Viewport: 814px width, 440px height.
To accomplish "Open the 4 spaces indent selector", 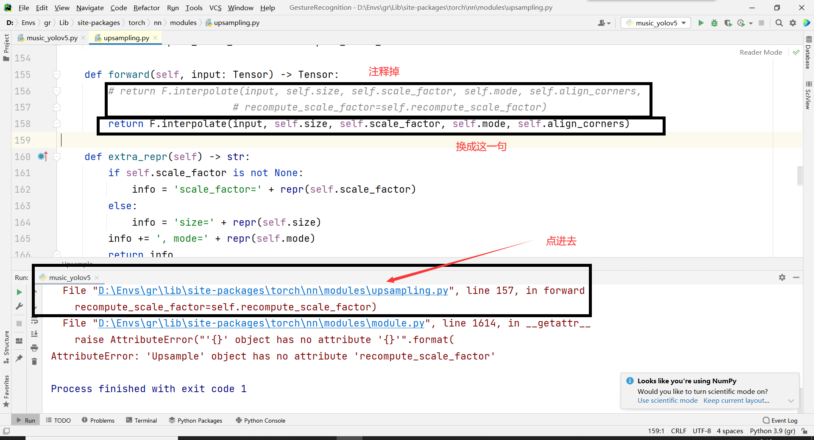I will [730, 431].
